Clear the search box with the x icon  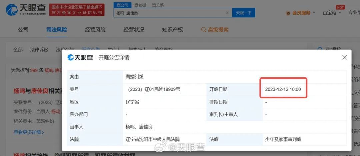point(227,13)
